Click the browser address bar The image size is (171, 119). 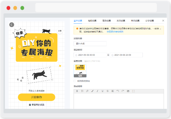96,7
